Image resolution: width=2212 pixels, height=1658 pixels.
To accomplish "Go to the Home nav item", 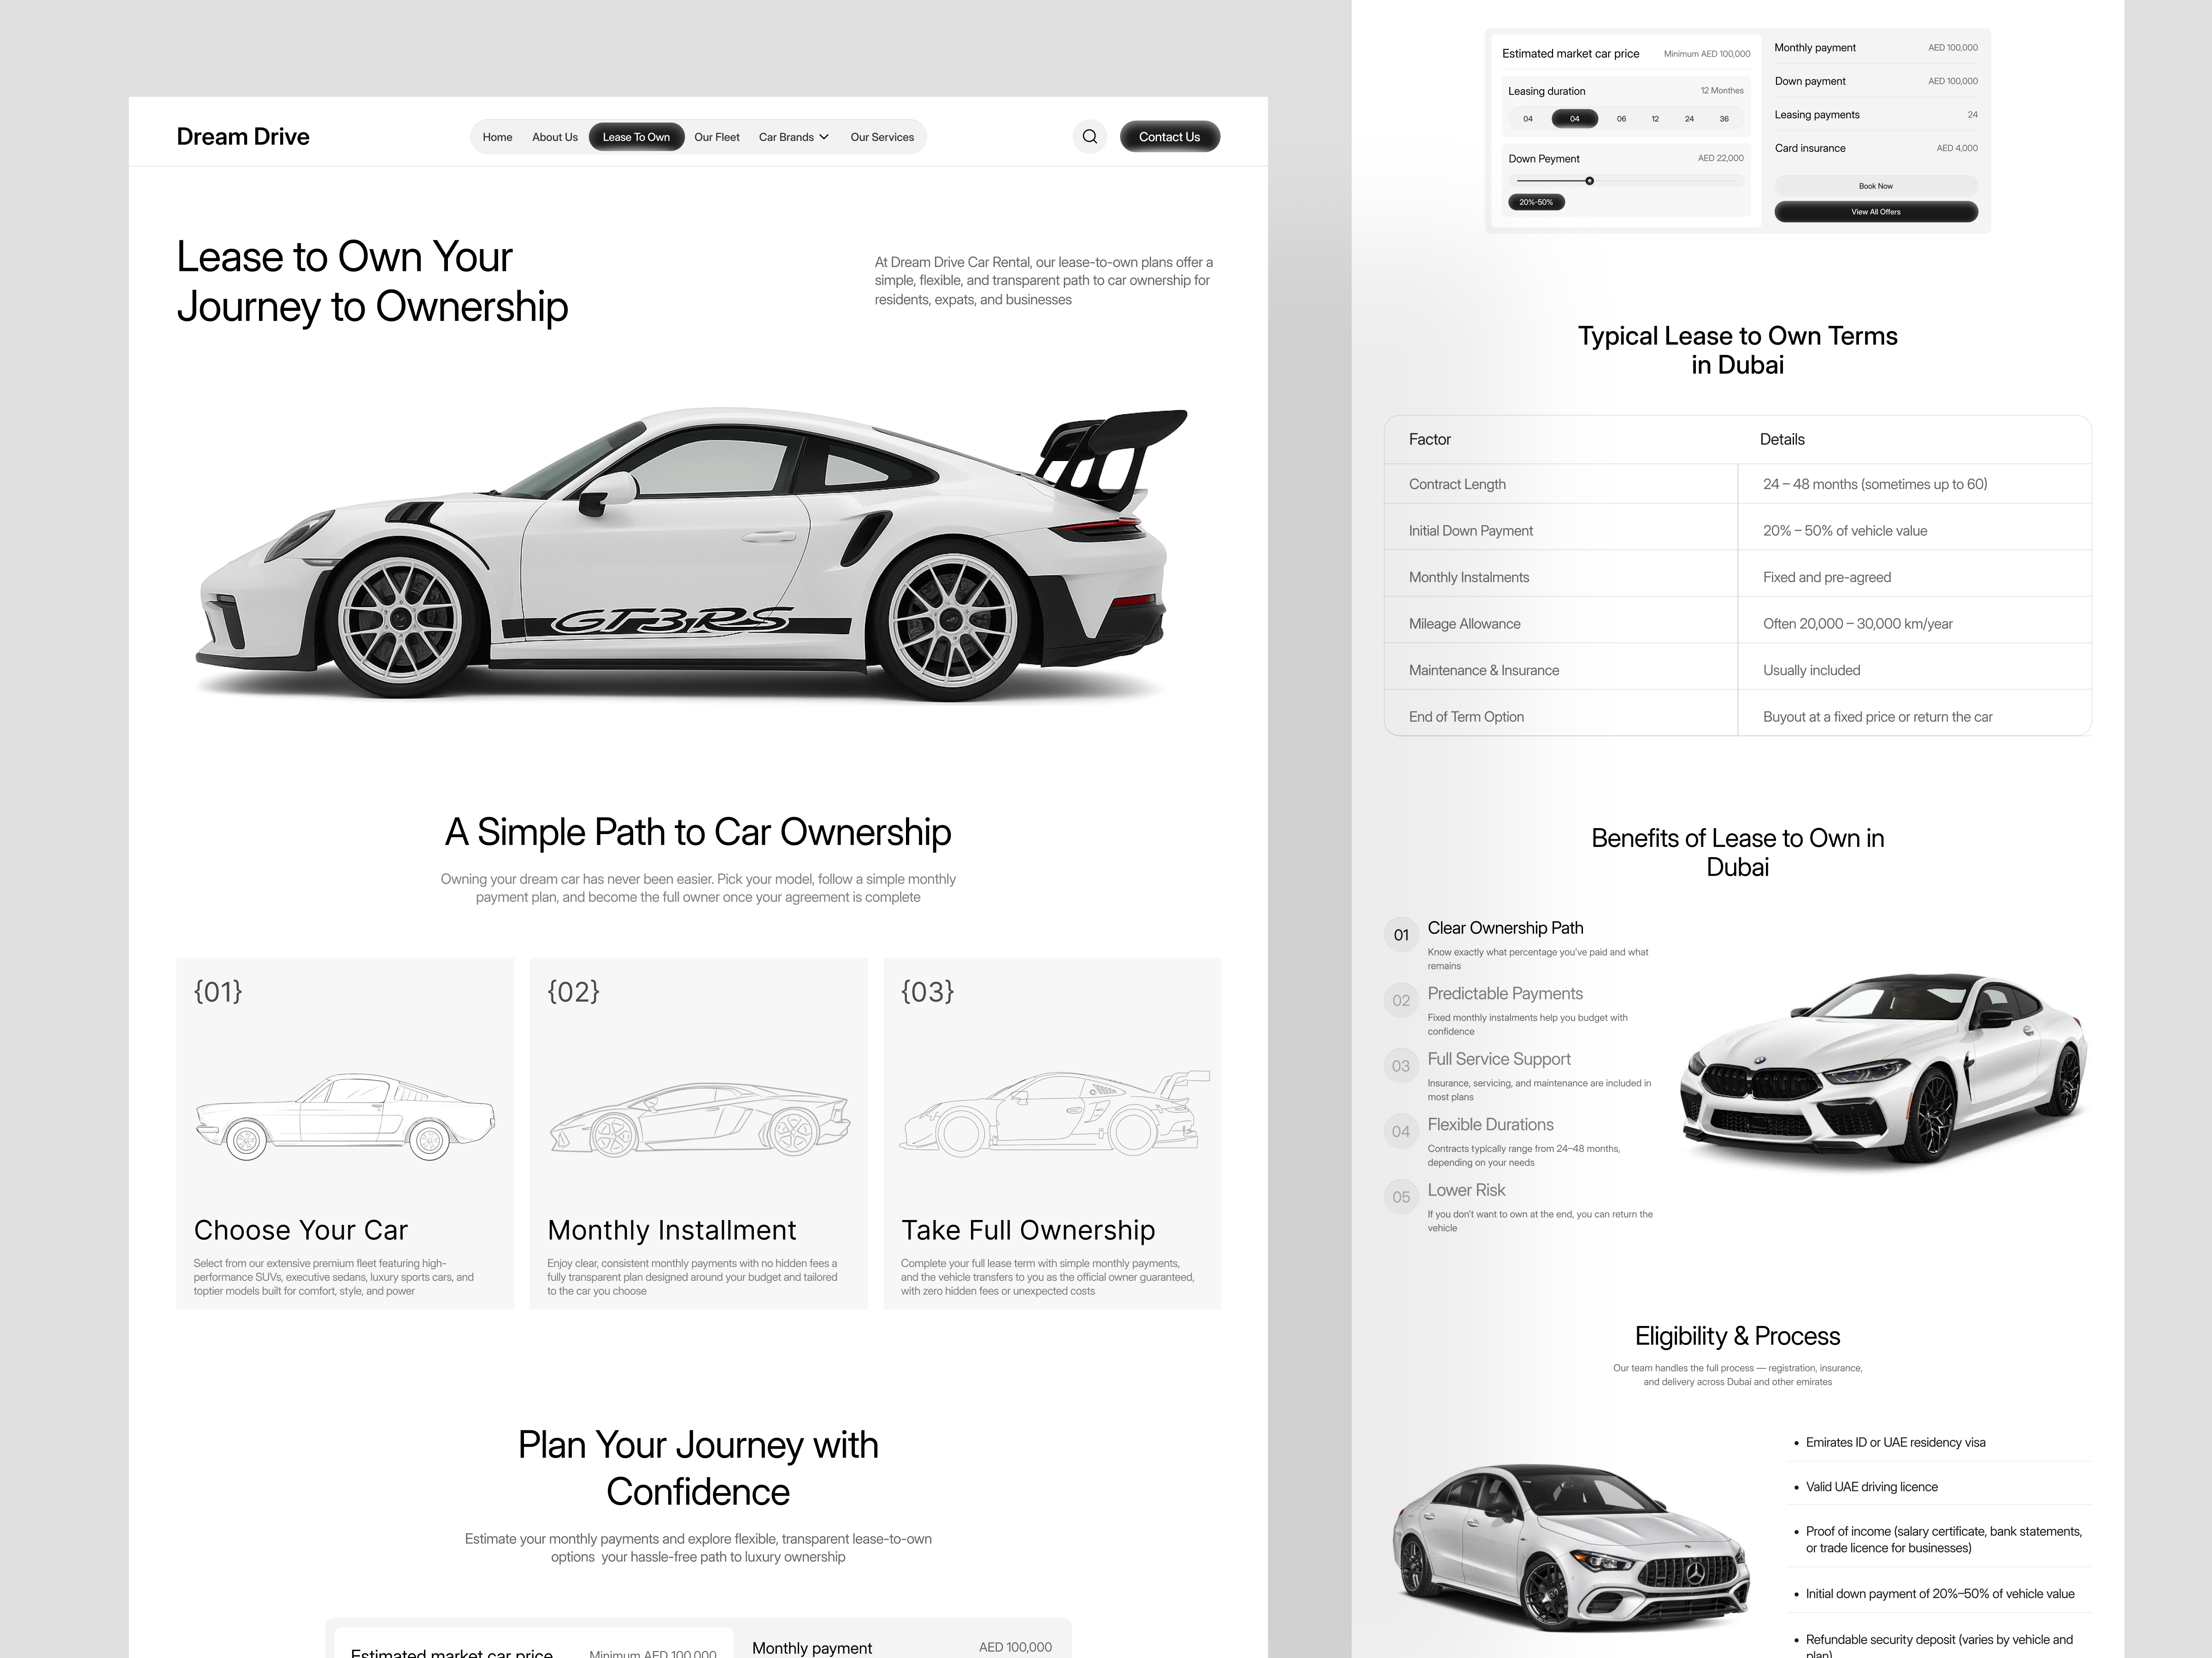I will point(497,137).
